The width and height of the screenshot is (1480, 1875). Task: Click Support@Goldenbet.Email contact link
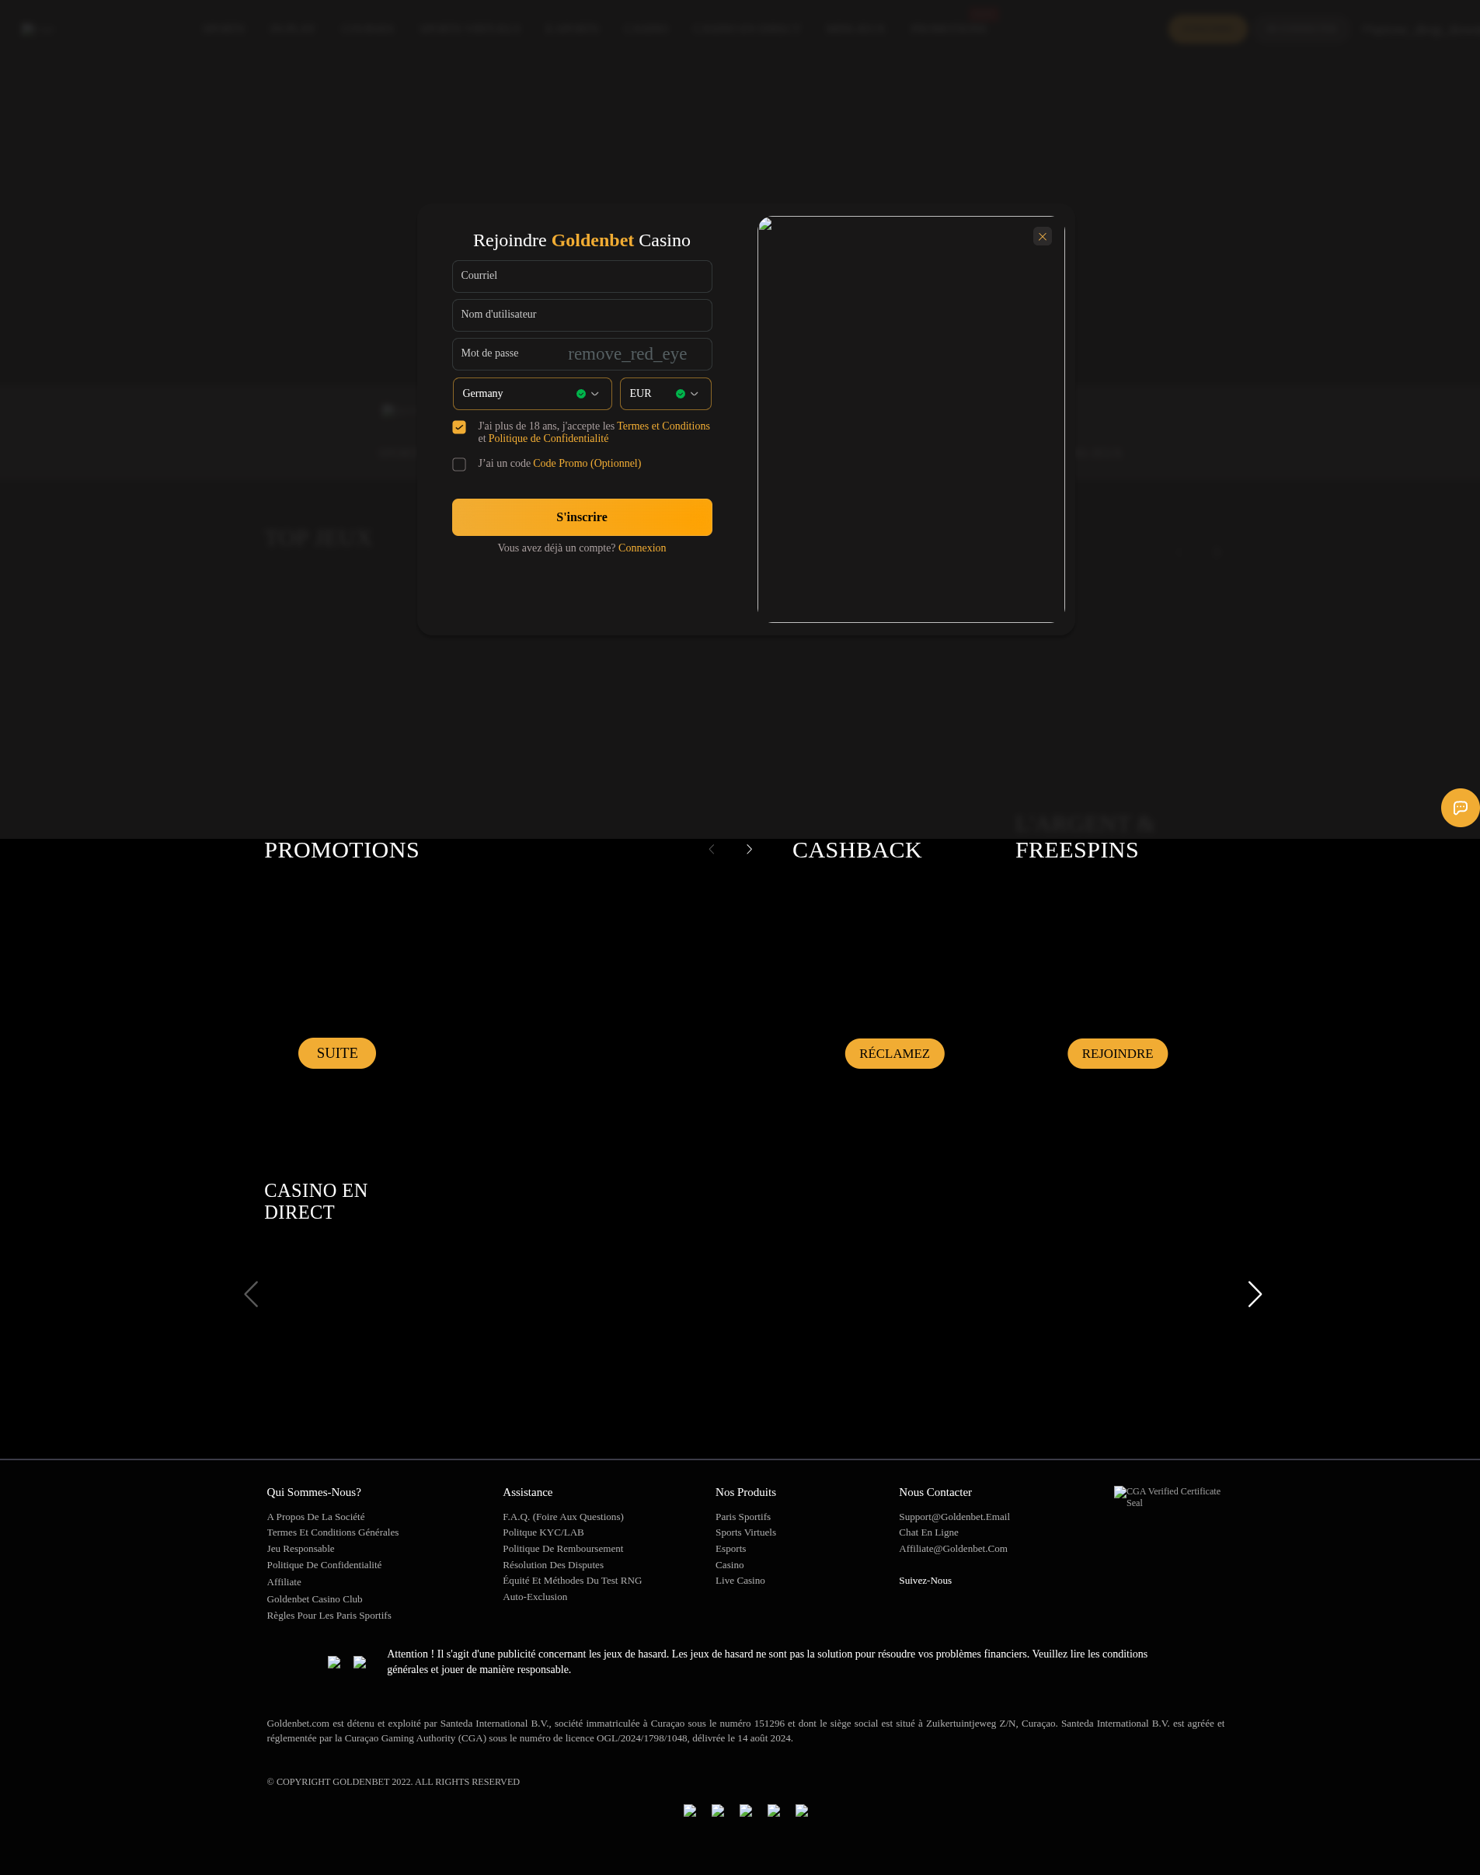954,1516
